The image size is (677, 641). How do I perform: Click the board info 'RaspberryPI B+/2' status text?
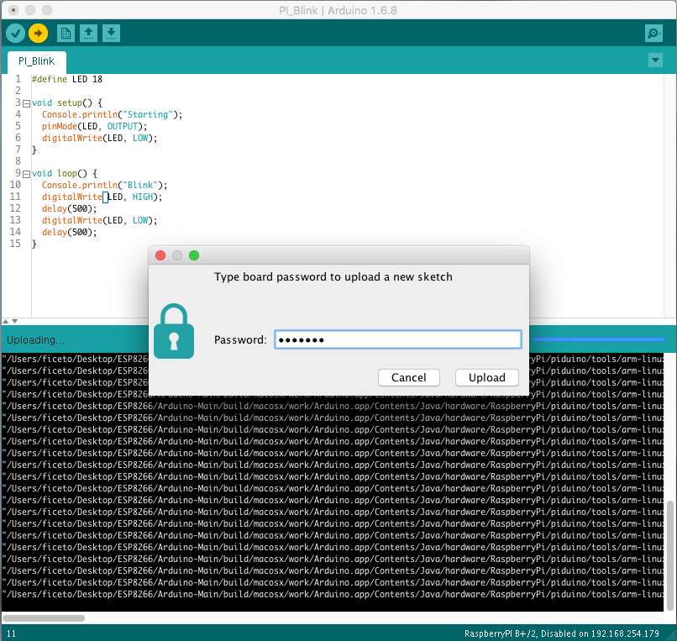pyautogui.click(x=562, y=633)
